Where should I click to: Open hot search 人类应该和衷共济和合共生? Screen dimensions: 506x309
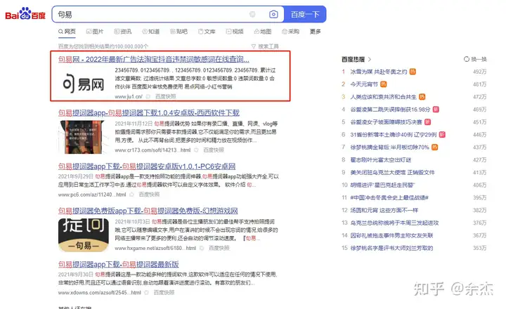coord(384,97)
